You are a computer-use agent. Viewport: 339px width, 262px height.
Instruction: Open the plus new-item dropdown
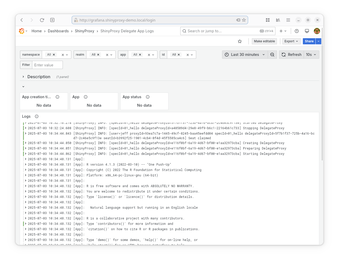[283, 31]
